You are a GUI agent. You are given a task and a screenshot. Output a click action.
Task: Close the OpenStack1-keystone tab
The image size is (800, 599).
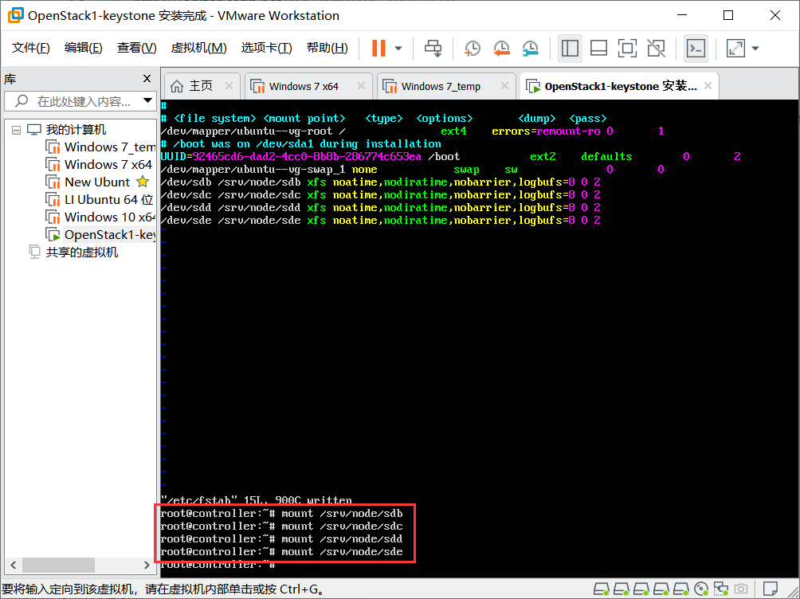(708, 86)
